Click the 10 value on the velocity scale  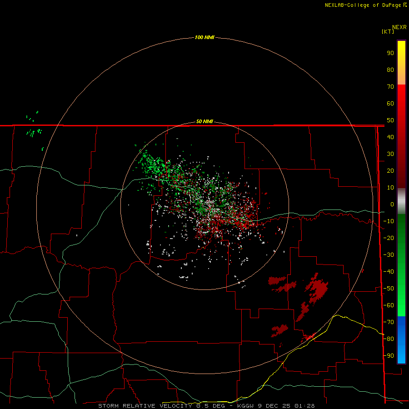(x=390, y=188)
